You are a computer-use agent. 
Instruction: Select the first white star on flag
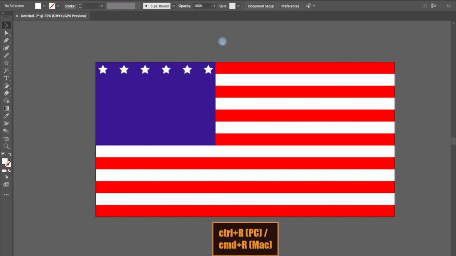click(103, 70)
